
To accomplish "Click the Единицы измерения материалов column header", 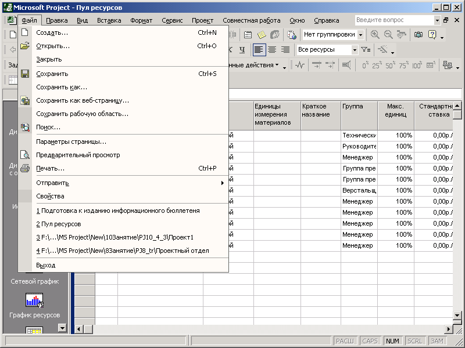I will (x=277, y=115).
